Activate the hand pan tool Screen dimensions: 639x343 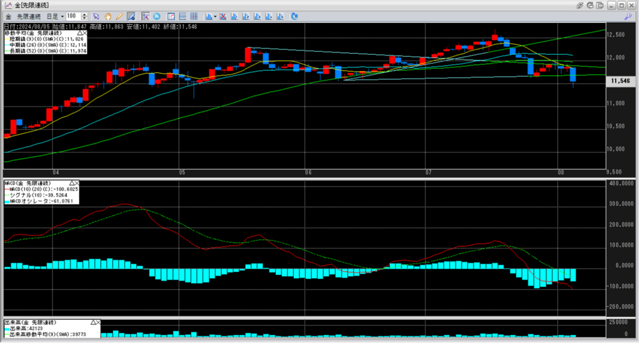pyautogui.click(x=107, y=16)
